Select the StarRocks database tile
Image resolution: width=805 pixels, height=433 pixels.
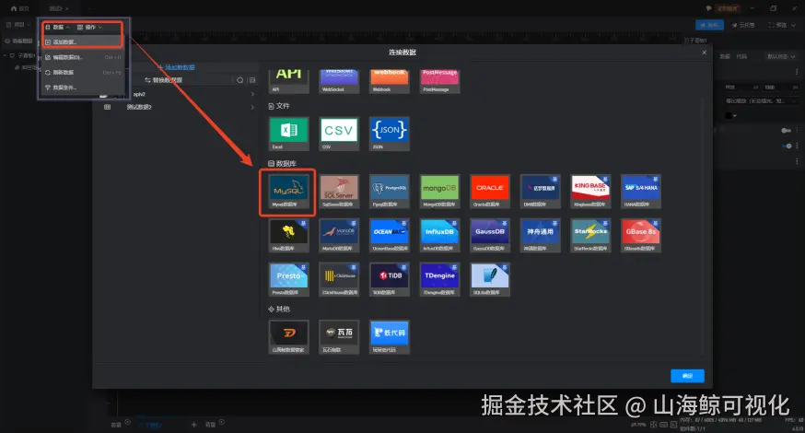pyautogui.click(x=590, y=236)
